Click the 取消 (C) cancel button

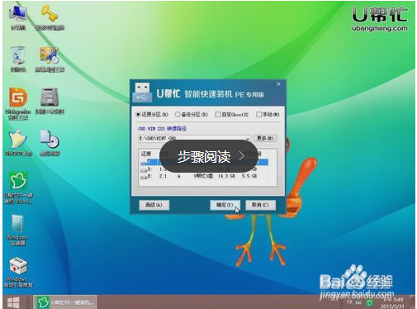pyautogui.click(x=260, y=205)
